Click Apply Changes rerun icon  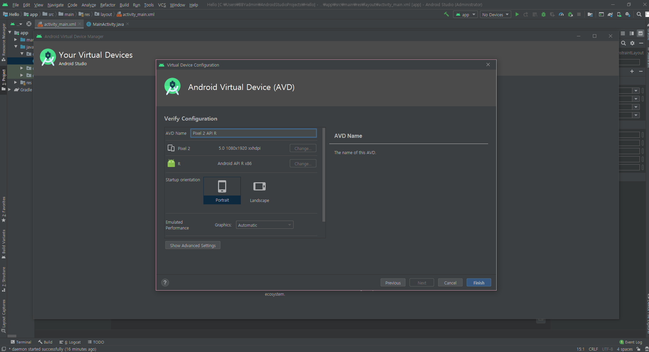[x=526, y=14]
